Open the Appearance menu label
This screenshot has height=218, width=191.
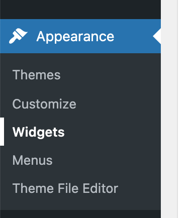[75, 37]
